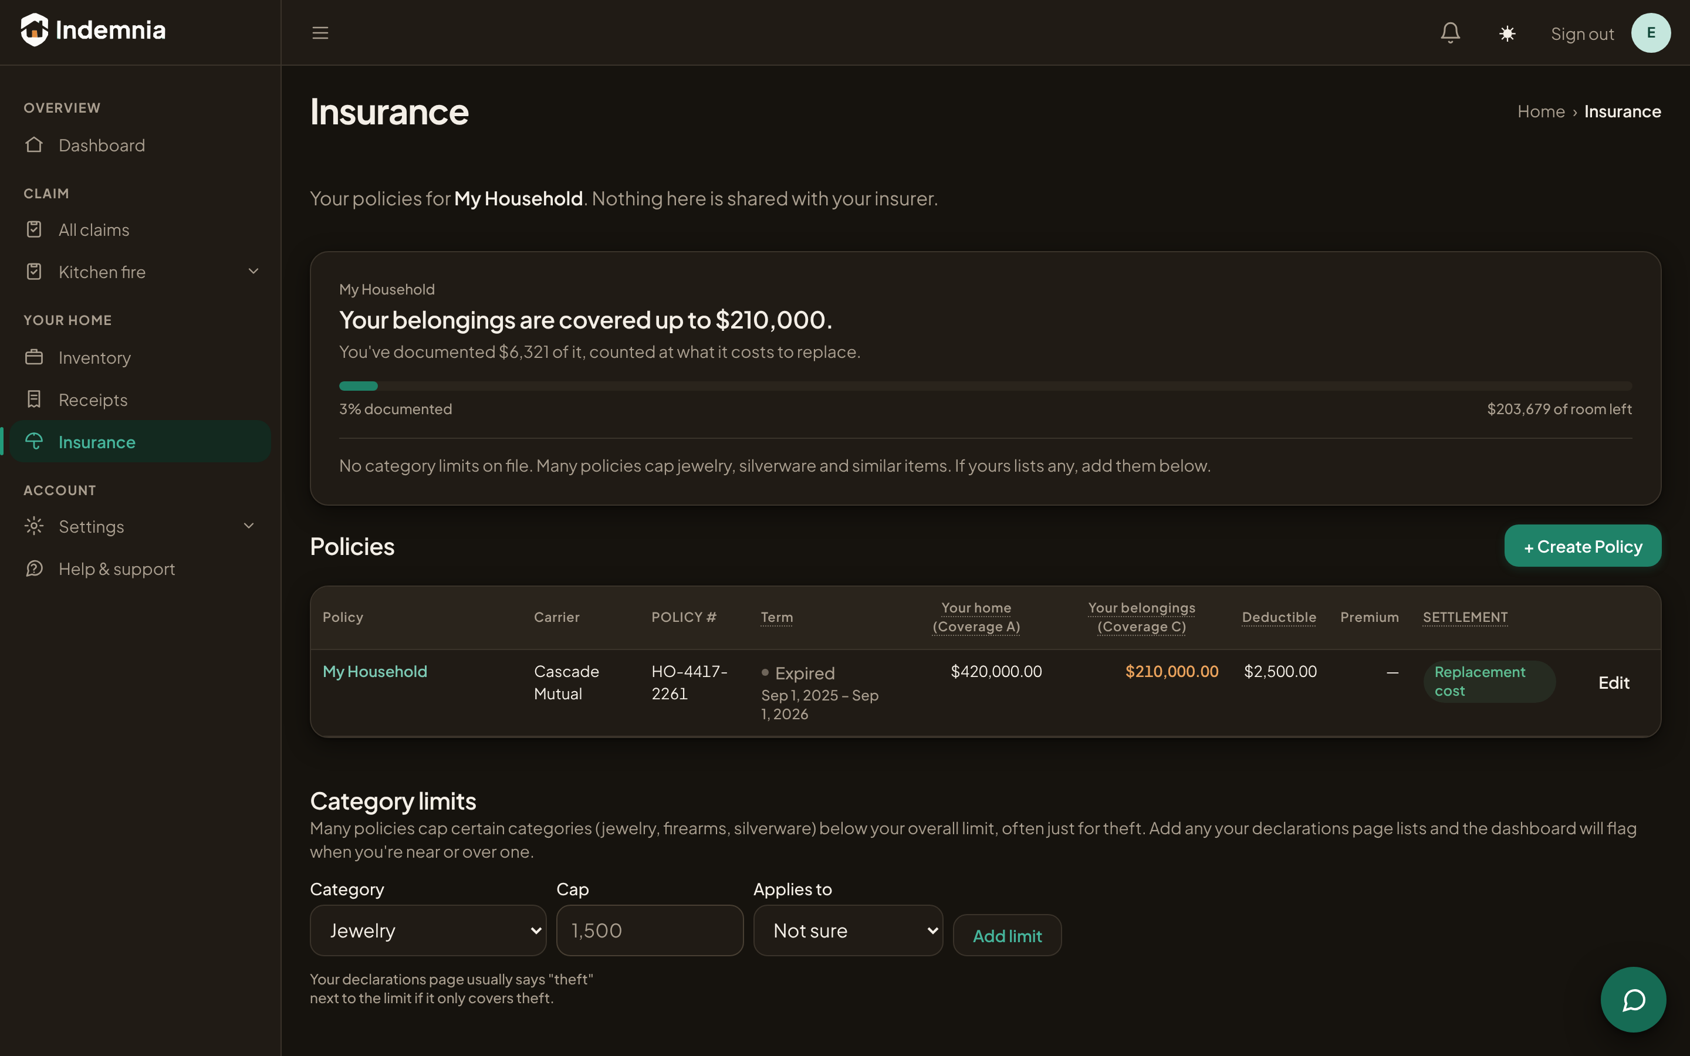Click the $210,000.00 belongings amount
This screenshot has height=1056, width=1690.
(x=1171, y=671)
